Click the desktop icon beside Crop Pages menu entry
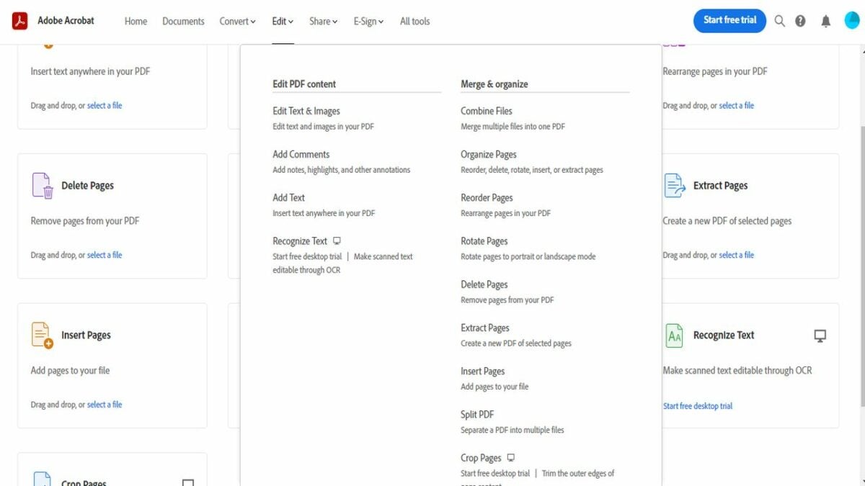This screenshot has height=486, width=865. click(511, 457)
